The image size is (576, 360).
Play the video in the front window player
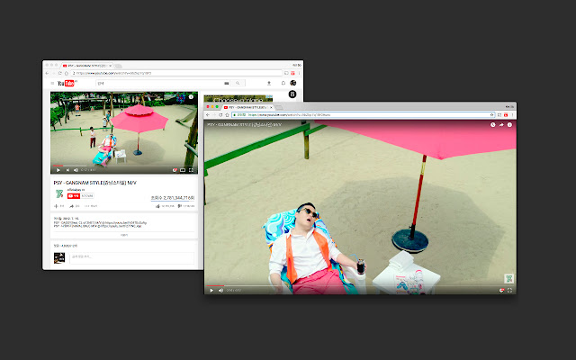211,290
